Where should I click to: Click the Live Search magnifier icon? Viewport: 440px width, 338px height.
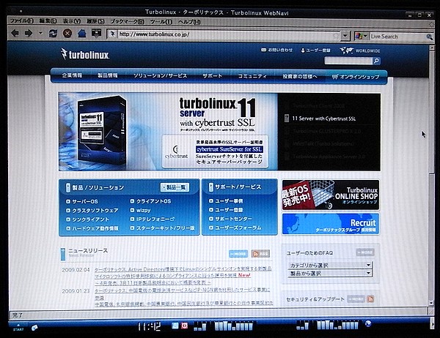point(429,37)
